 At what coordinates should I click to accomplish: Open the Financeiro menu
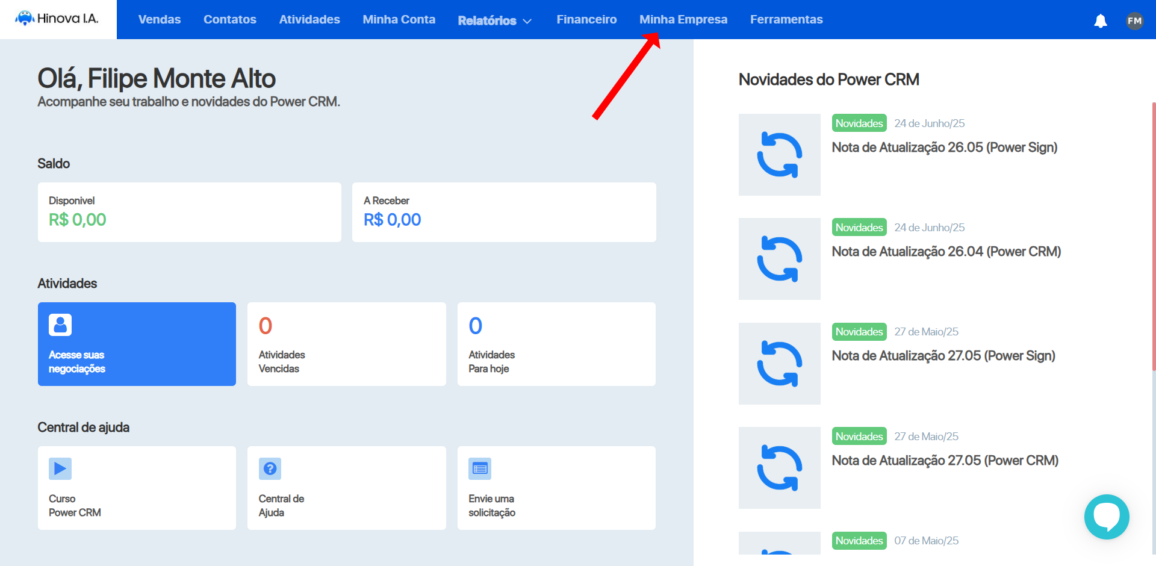pos(586,19)
